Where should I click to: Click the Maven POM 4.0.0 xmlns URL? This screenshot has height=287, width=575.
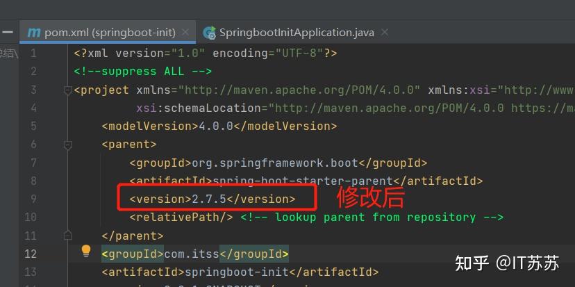[x=300, y=90]
